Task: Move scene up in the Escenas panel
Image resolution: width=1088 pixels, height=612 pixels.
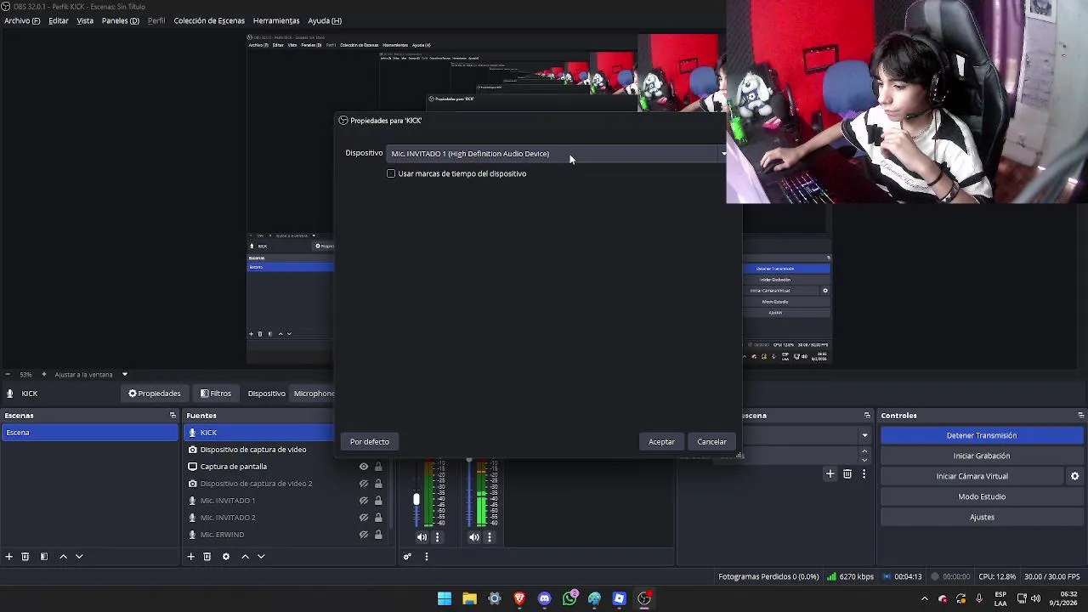Action: 63,556
